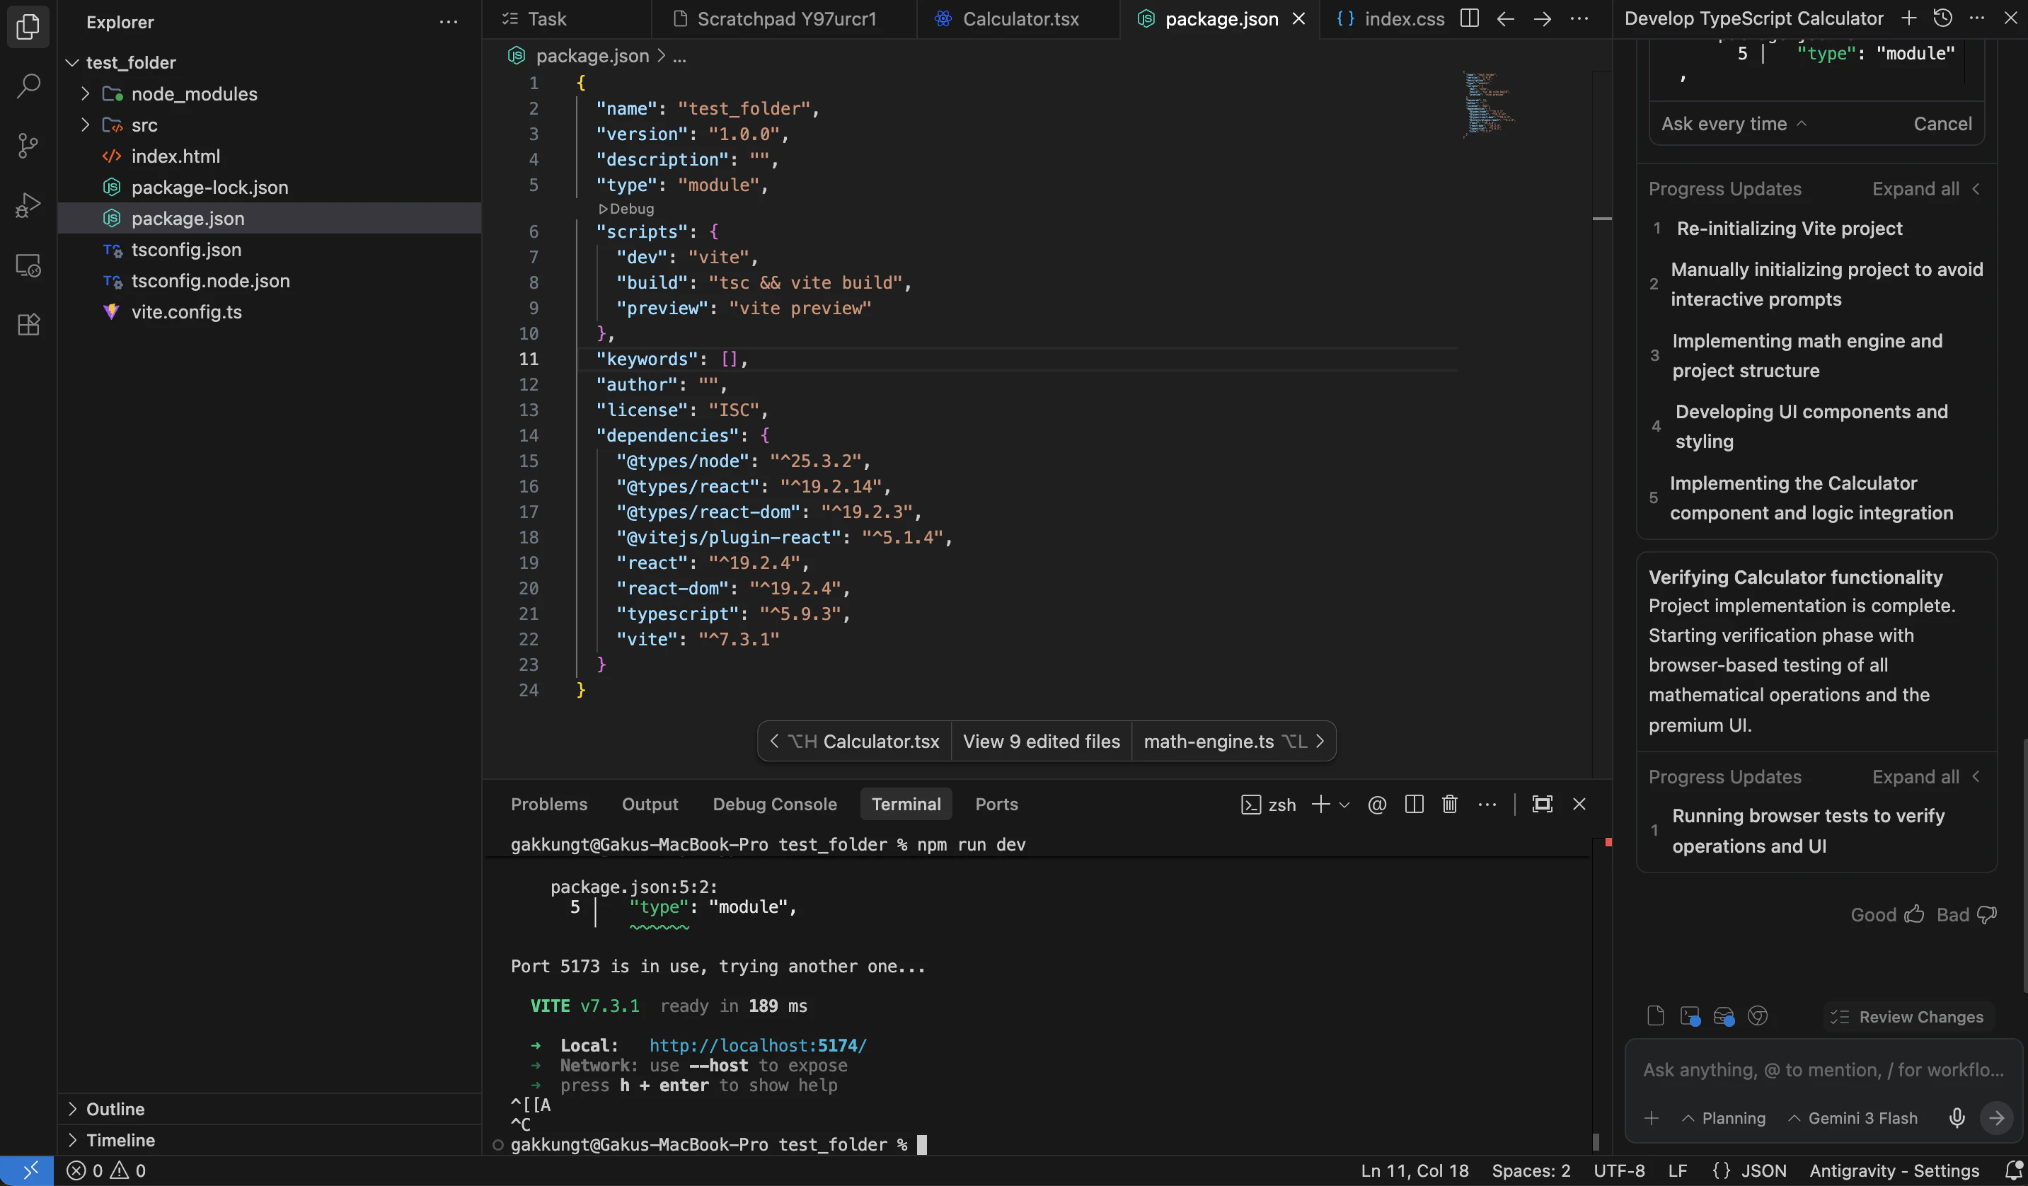Click the @ mention icon in terminal toolbar
Screen dimensions: 2028x1186
pos(1377,804)
